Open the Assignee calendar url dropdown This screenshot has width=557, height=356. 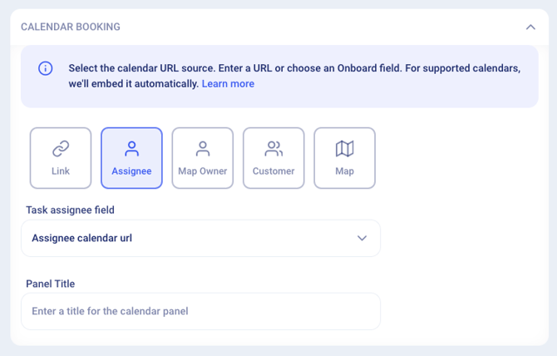click(x=200, y=238)
